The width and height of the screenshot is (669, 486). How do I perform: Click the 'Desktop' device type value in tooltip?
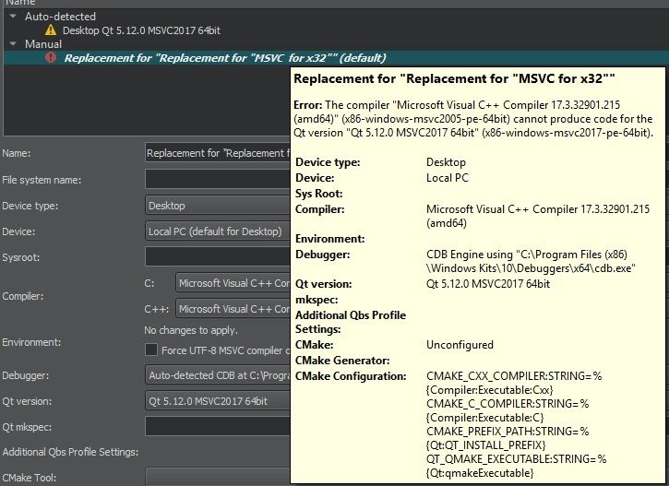[x=446, y=162]
